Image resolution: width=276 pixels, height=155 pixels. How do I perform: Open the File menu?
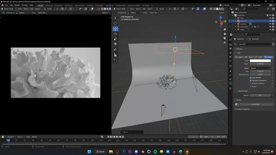[x=6, y=5]
